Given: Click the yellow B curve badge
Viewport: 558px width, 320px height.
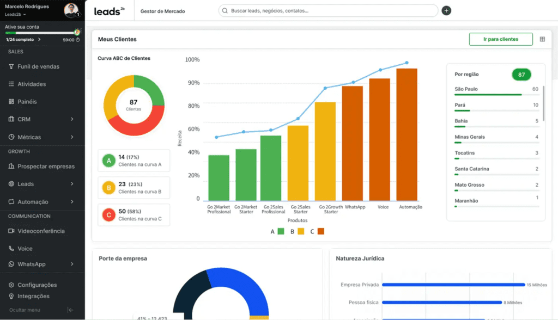Looking at the screenshot, I should (109, 188).
